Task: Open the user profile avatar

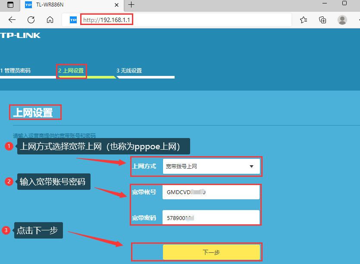Action: [342, 20]
